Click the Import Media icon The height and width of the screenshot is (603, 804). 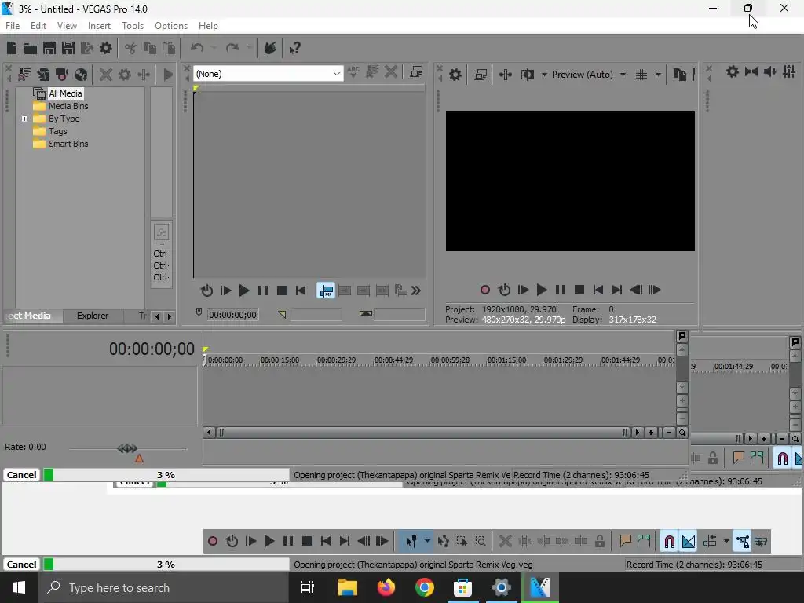coord(43,75)
